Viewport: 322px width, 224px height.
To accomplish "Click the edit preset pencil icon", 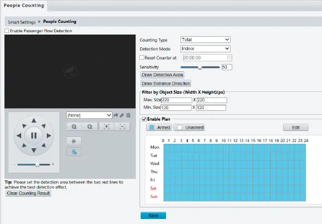I will coord(122,115).
